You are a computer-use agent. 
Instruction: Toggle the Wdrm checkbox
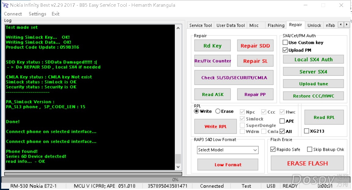point(242,131)
